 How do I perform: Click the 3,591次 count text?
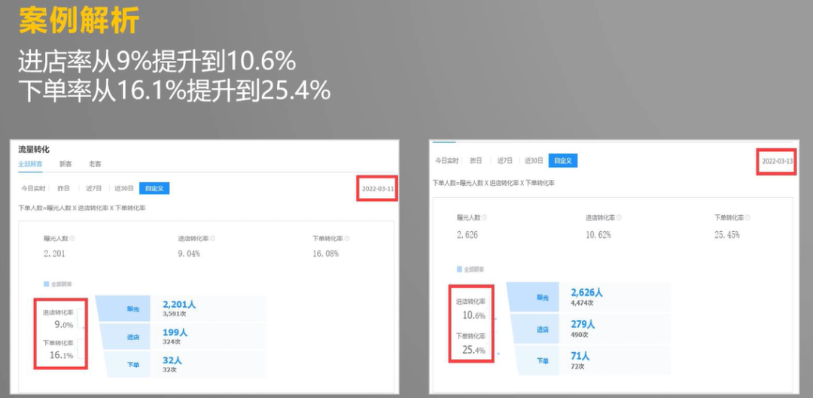tap(174, 314)
